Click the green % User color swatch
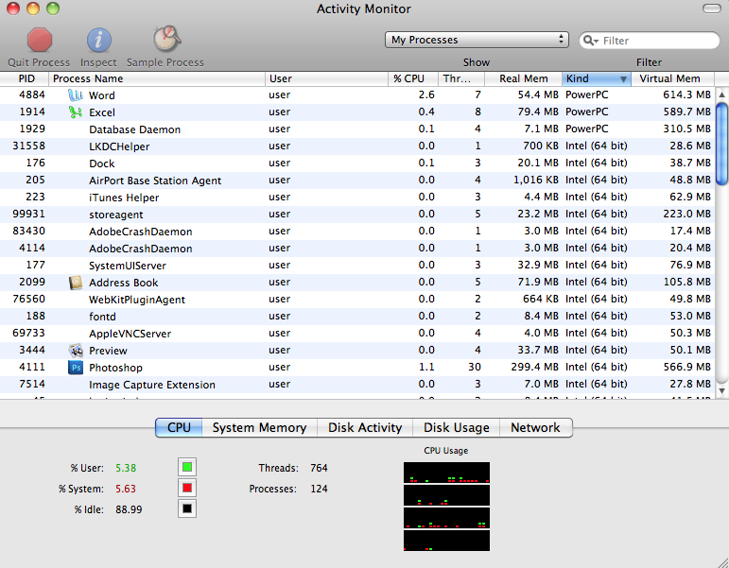 pos(187,467)
